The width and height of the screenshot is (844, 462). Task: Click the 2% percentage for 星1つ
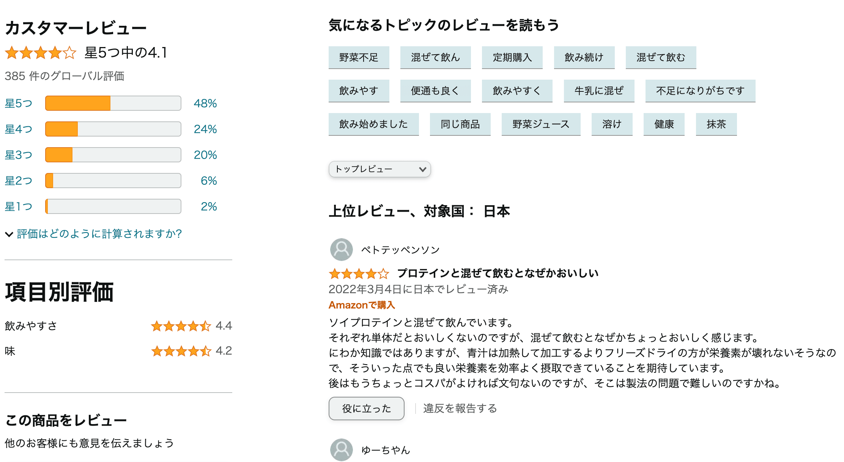(x=209, y=206)
